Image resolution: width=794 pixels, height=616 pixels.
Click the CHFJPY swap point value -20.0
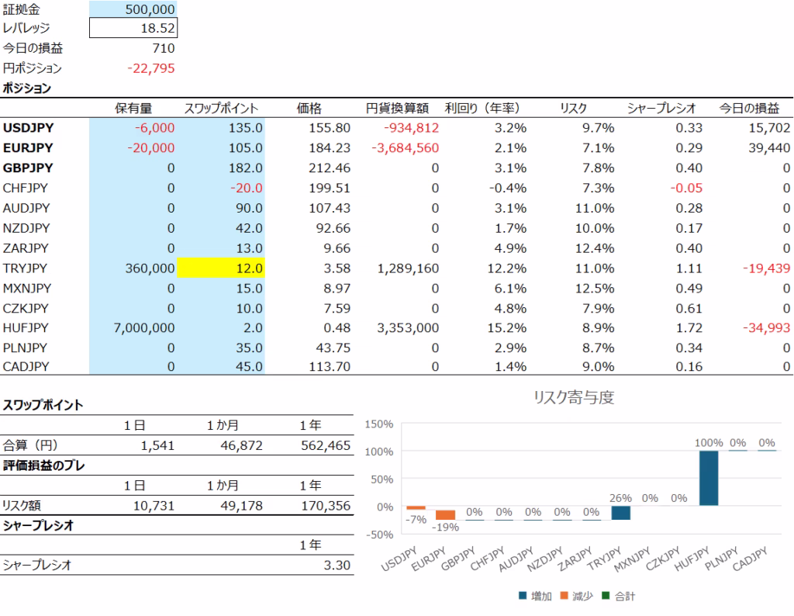(x=221, y=188)
